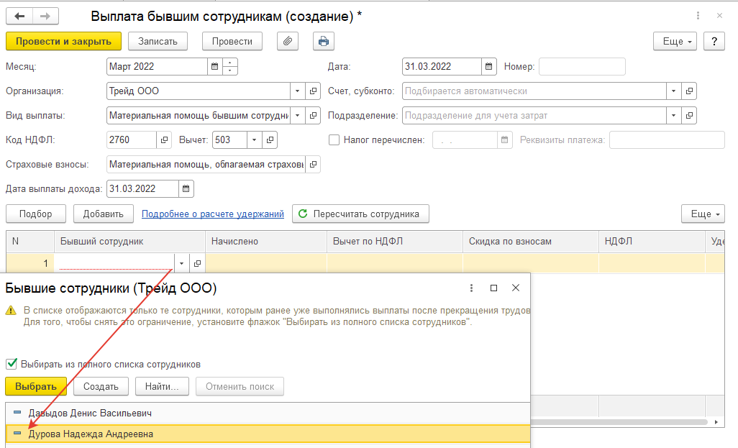Uncheck Выбирать из полного списка сотрудников
The image size is (738, 448).
point(12,364)
